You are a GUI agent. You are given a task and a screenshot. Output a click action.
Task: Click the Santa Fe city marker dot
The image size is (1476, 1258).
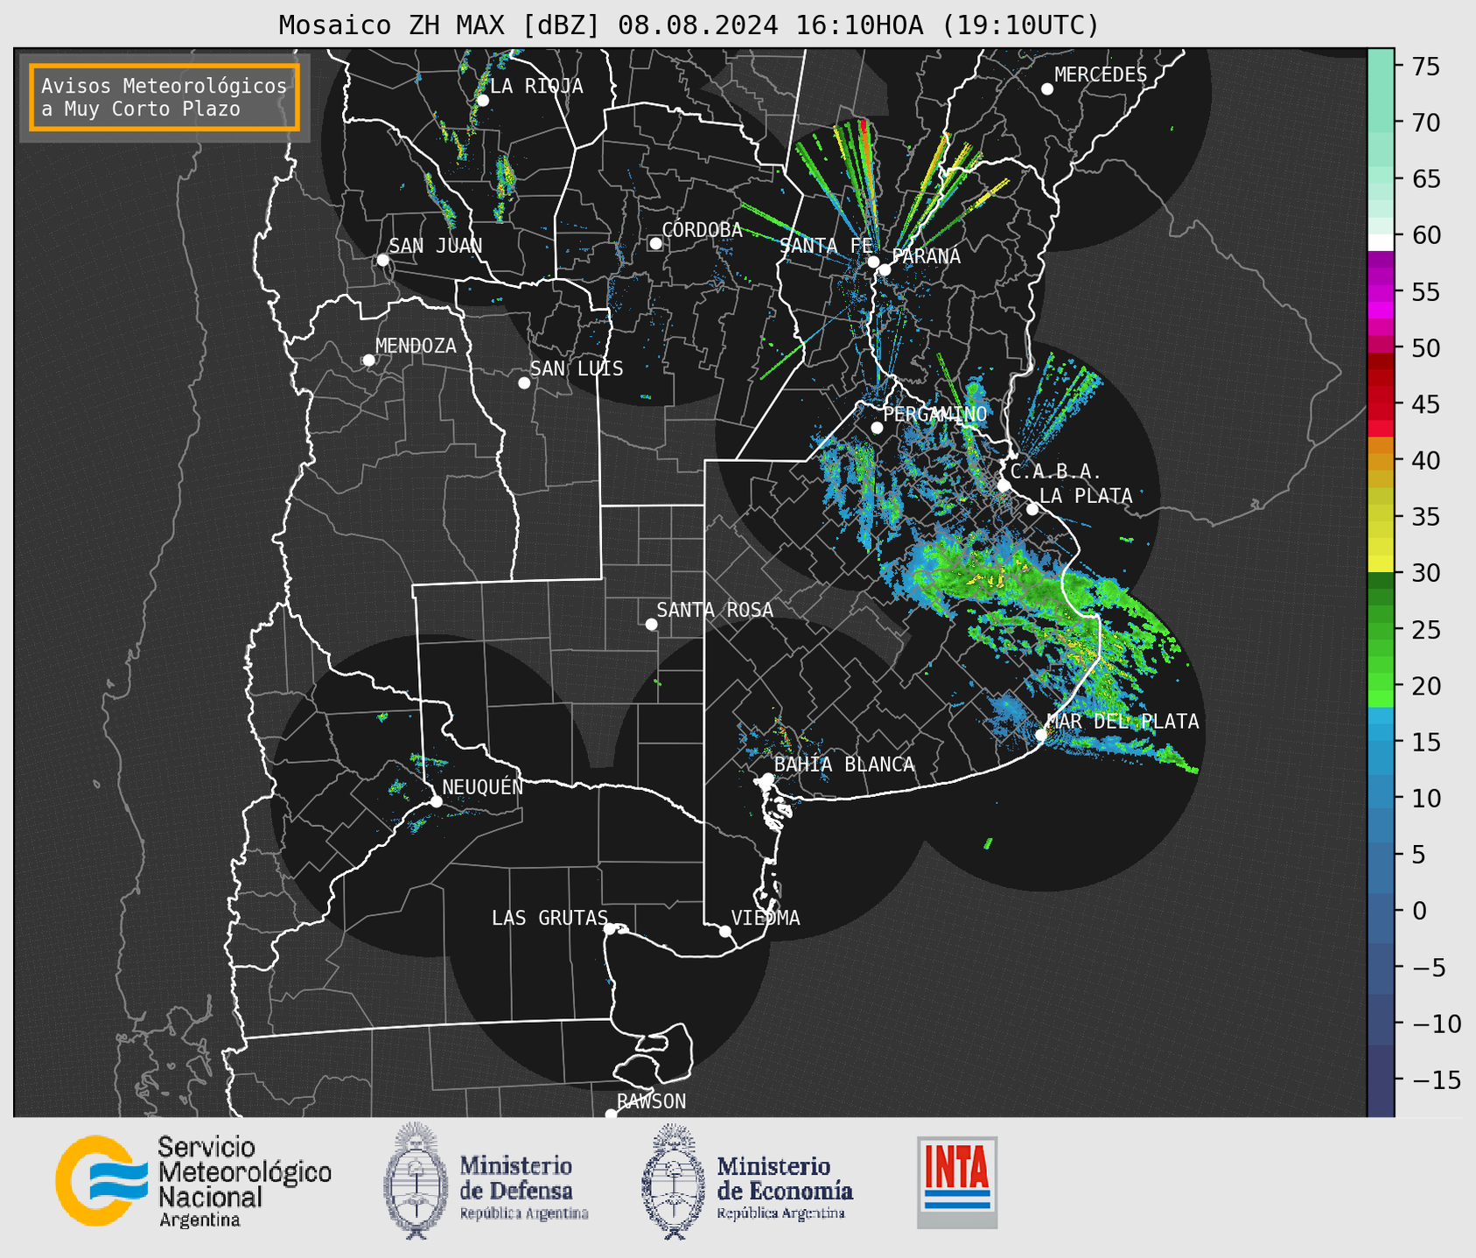pos(873,262)
